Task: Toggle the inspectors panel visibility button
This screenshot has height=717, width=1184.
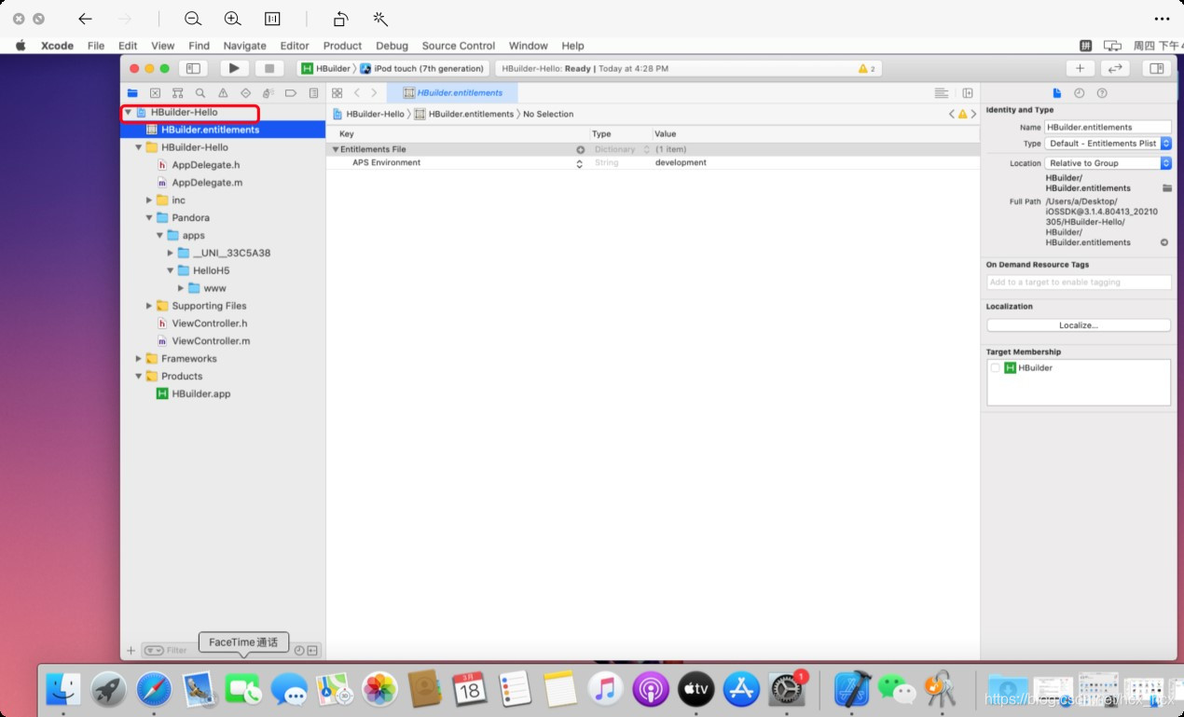Action: [x=1156, y=68]
